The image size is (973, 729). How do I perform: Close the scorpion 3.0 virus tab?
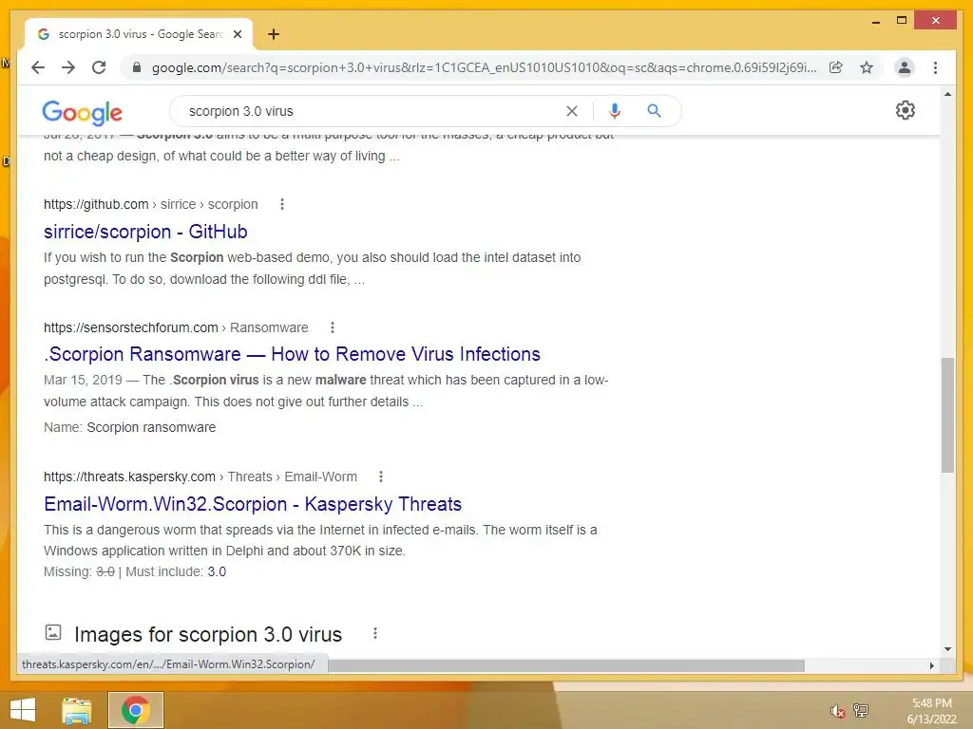(237, 34)
